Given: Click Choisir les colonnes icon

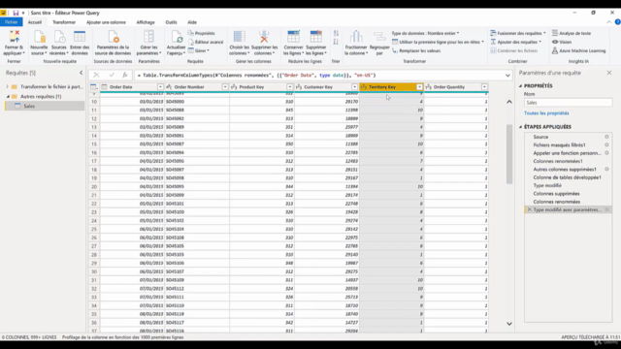Looking at the screenshot, I should click(240, 37).
